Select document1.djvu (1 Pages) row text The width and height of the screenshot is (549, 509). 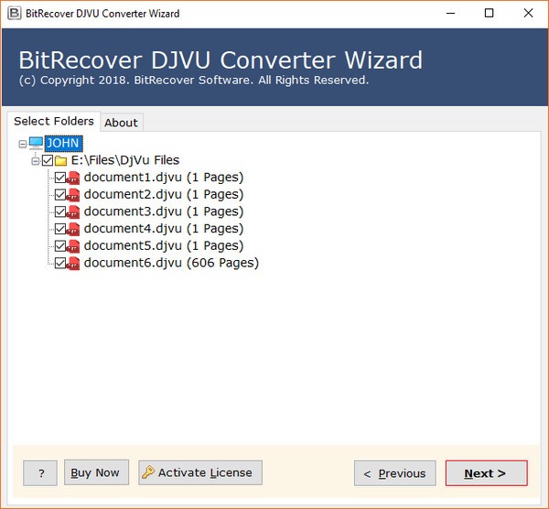164,178
